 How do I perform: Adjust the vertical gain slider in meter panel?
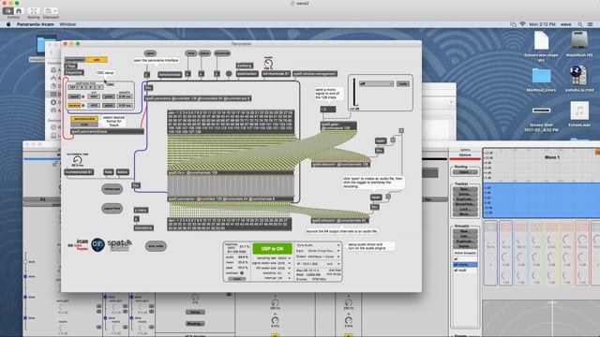(354, 92)
